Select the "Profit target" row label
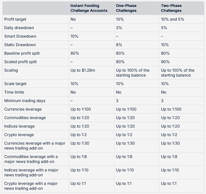Image resolution: width=206 pixels, height=194 pixels. point(15,19)
